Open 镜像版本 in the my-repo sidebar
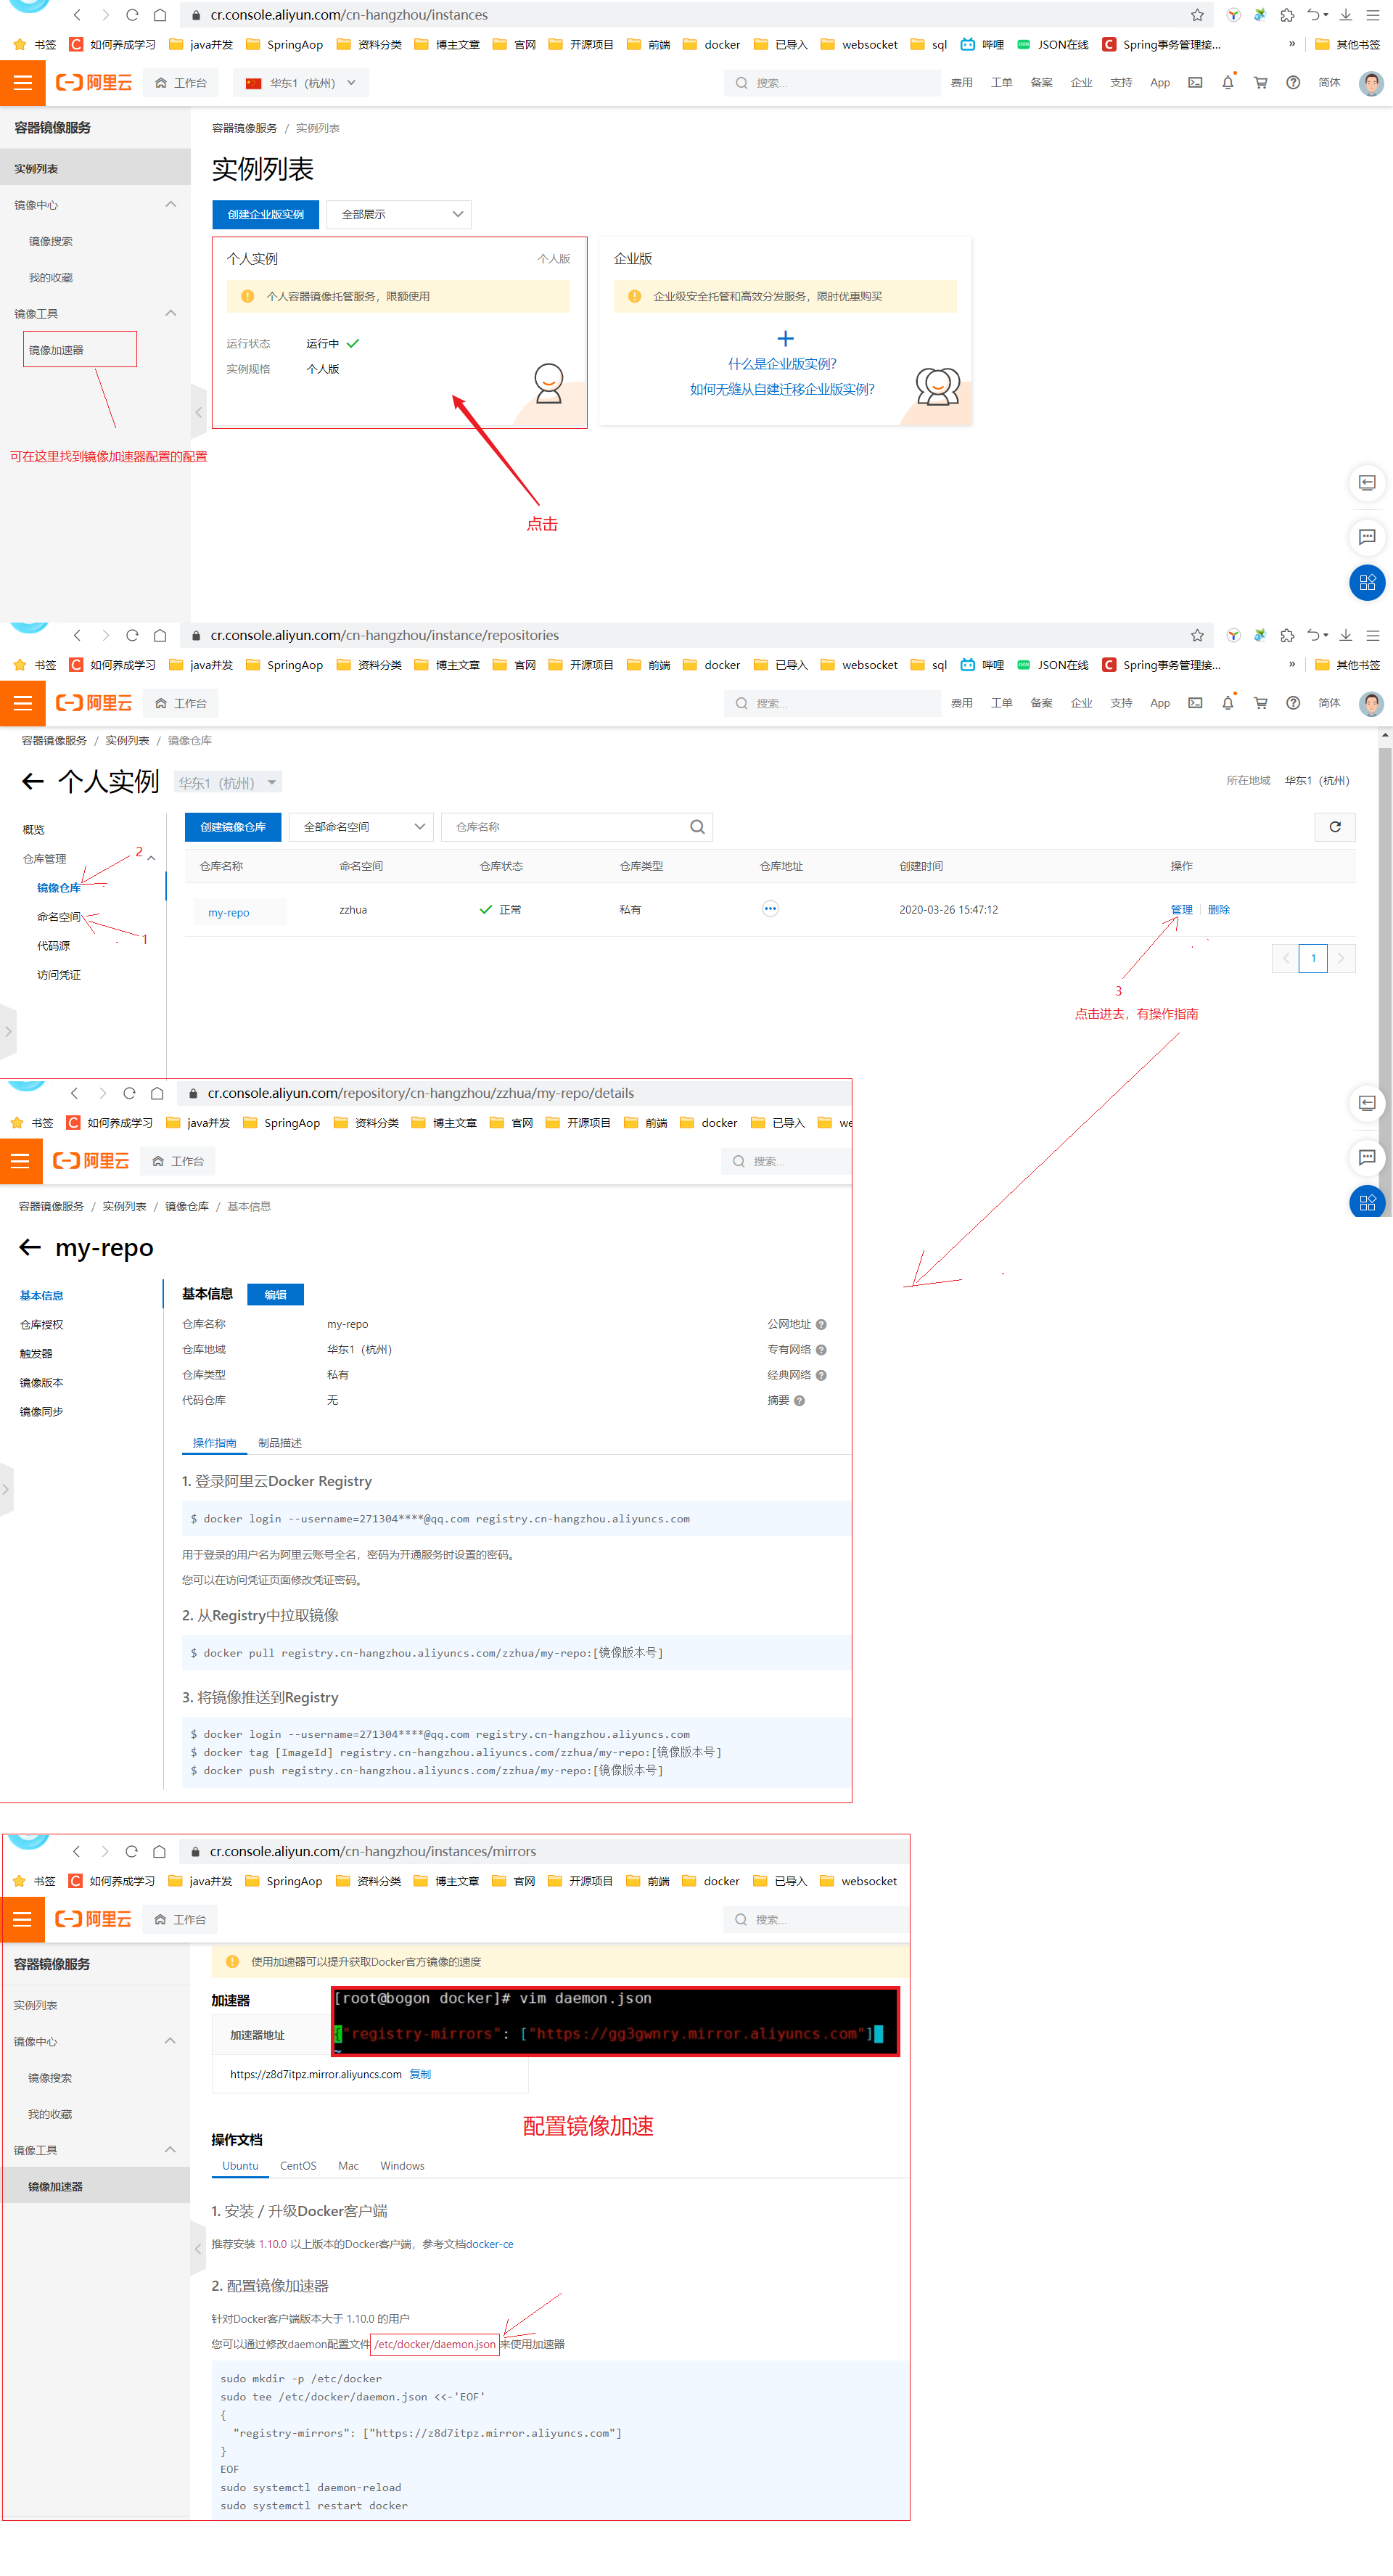The width and height of the screenshot is (1393, 2576). pos(42,1382)
